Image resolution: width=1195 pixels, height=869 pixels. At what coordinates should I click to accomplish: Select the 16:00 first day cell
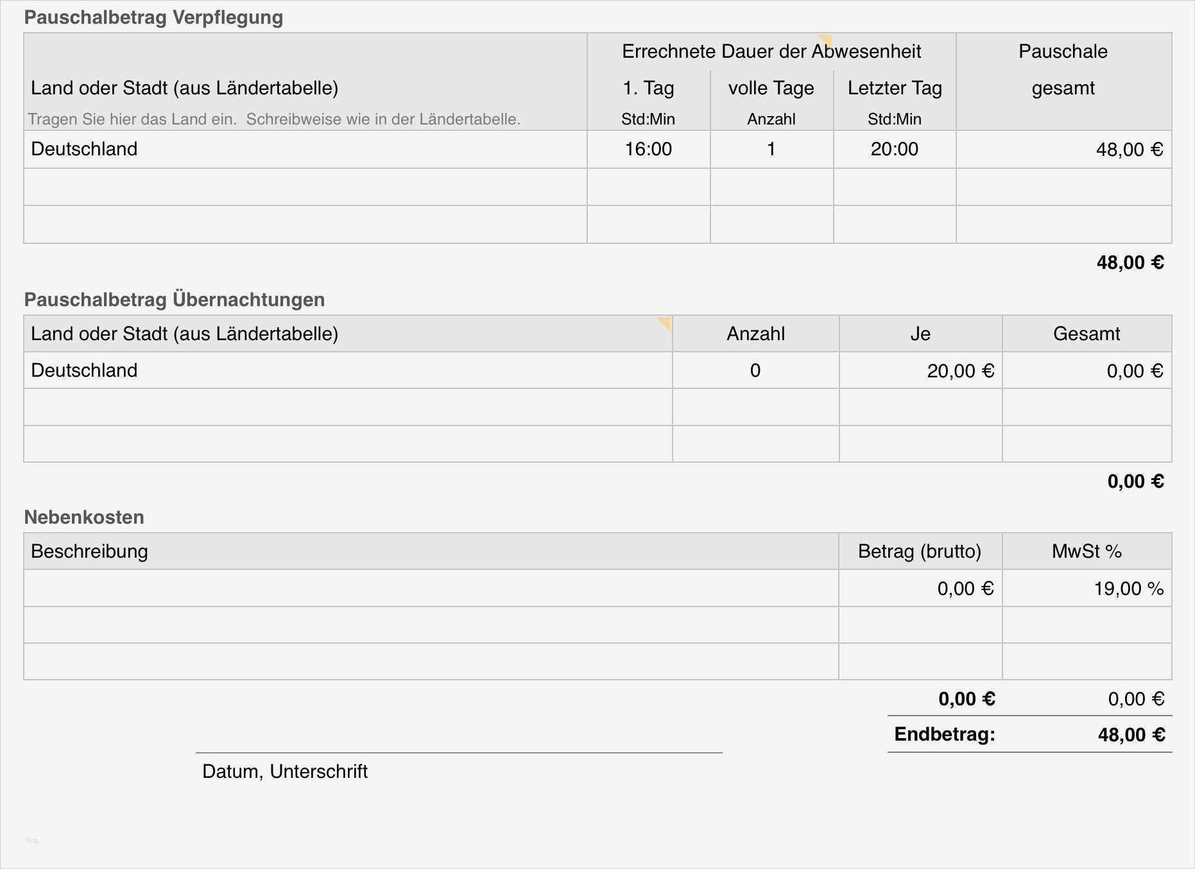click(648, 150)
